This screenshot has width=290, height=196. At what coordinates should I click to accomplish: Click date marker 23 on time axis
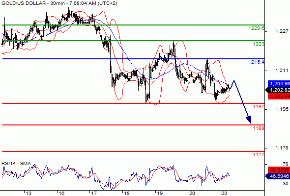[x=224, y=194]
